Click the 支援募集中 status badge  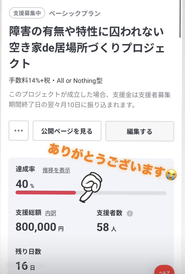pyautogui.click(x=27, y=13)
